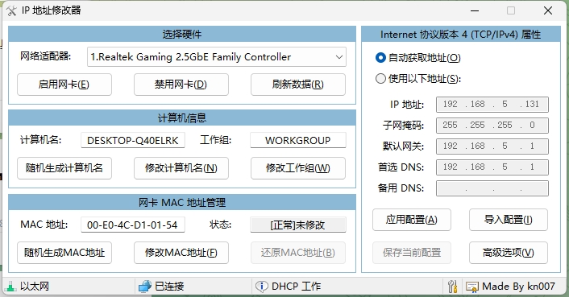Click 禁用网卡(D) button
The width and height of the screenshot is (569, 297).
(x=181, y=85)
